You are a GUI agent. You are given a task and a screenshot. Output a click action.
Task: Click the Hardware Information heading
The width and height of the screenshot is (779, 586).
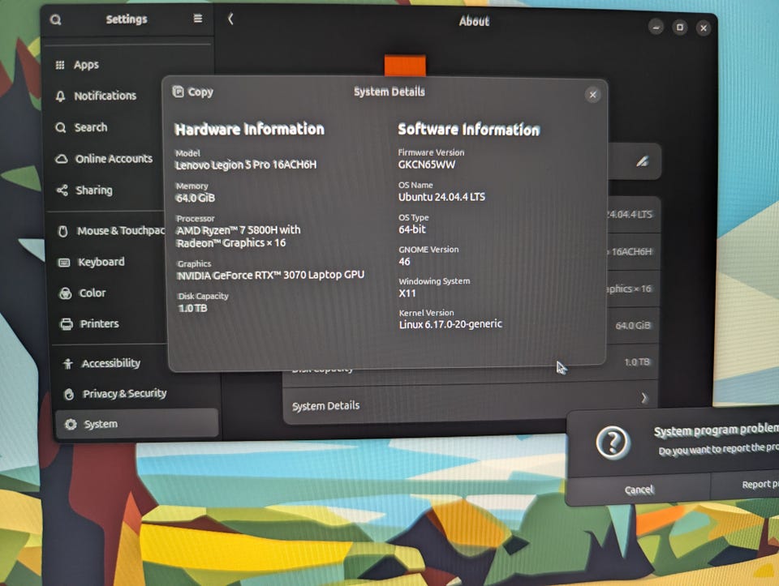point(249,130)
